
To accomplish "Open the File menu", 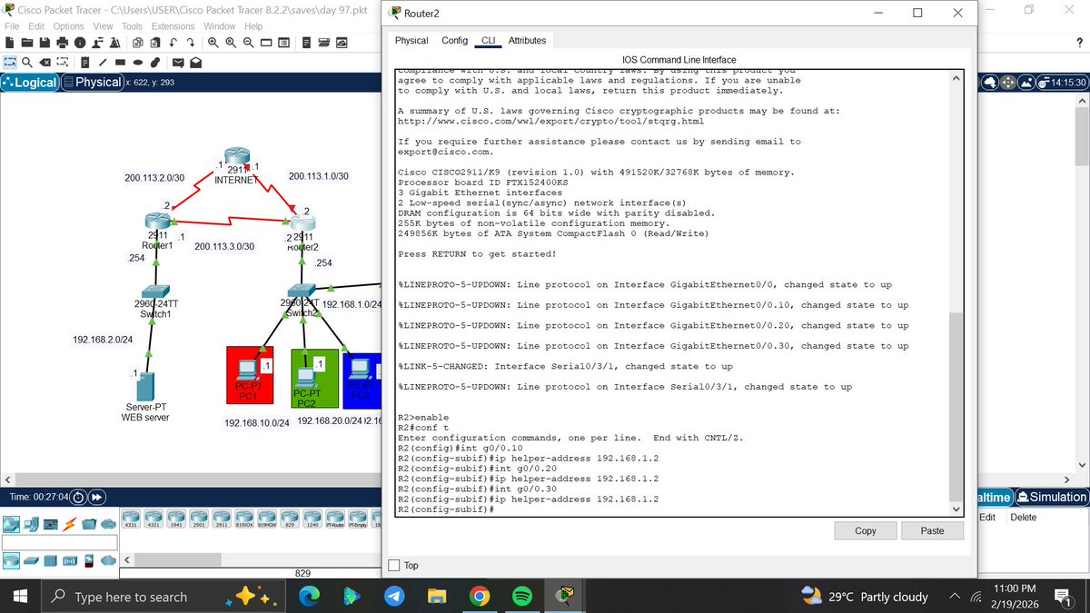I will tap(13, 26).
